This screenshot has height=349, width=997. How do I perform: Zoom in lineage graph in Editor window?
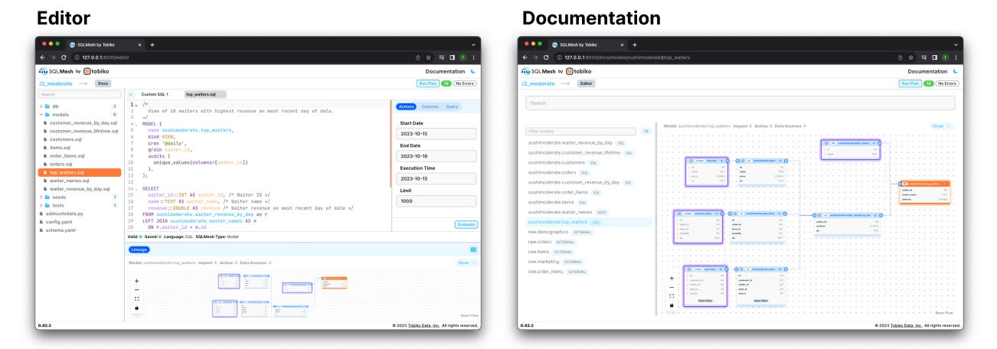(137, 280)
